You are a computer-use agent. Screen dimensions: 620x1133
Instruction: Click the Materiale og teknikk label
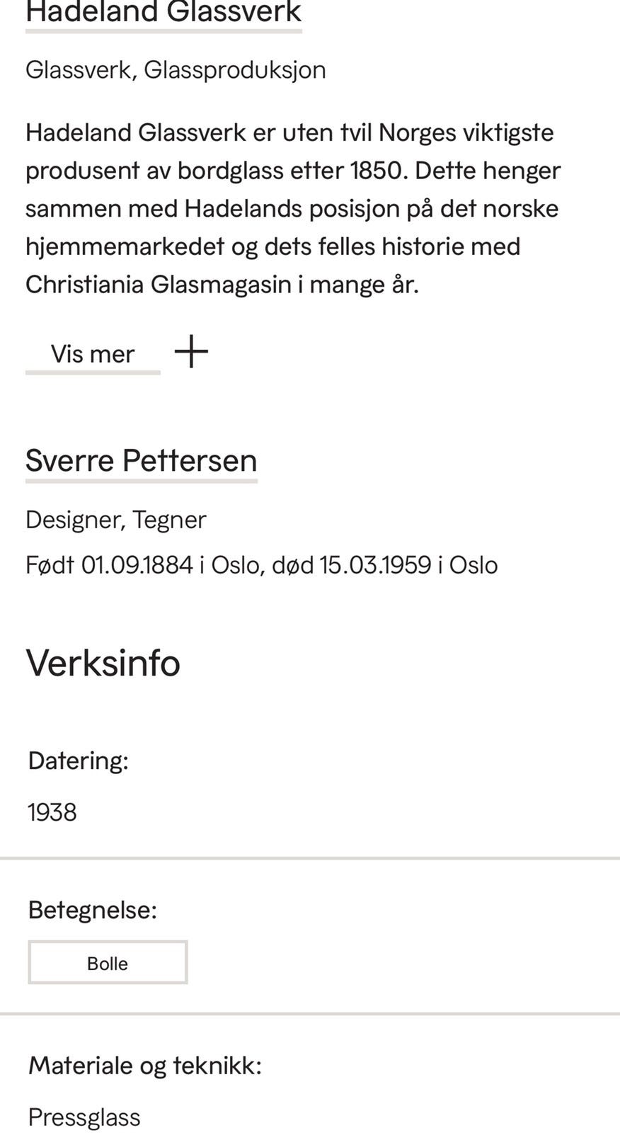pyautogui.click(x=145, y=1066)
